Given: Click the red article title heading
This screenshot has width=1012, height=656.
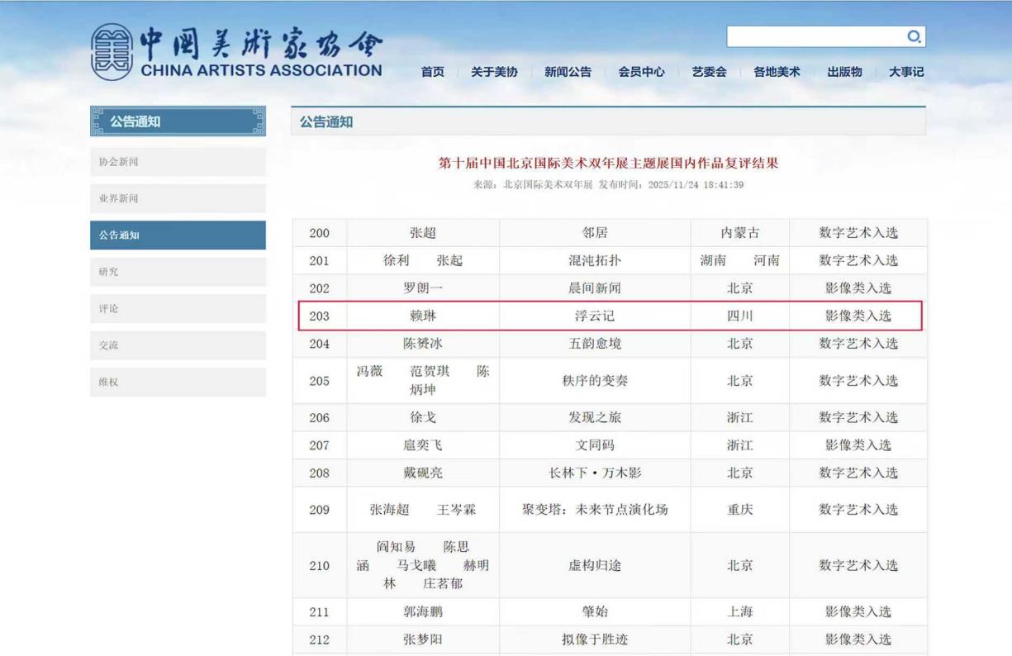Looking at the screenshot, I should click(x=608, y=164).
